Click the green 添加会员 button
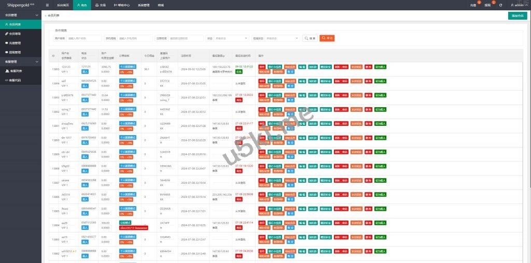Image resolution: width=531 pixels, height=263 pixels. point(517,16)
